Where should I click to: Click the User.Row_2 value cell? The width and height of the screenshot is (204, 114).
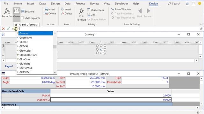(111, 100)
